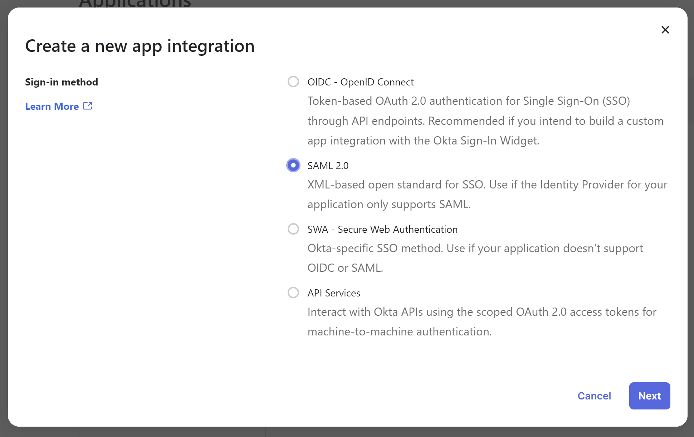Click the "Sign-in method" section label
This screenshot has height=437, width=694.
click(x=62, y=82)
